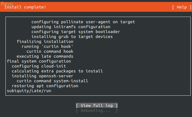
Task: Click 'installing openssh-server' log entry
Action: pos(42,76)
